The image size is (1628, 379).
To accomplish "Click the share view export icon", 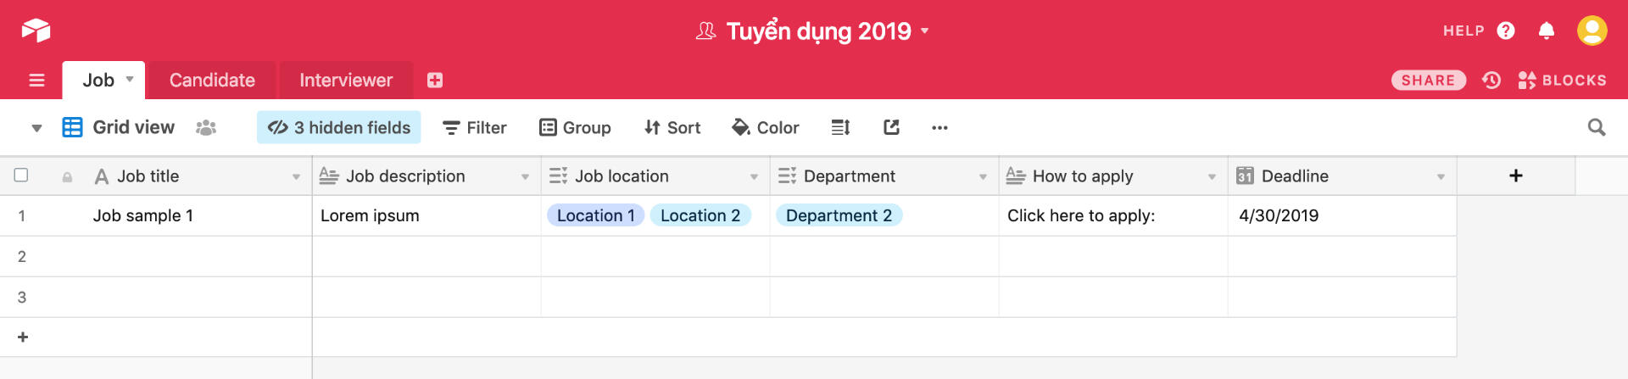I will tap(891, 128).
